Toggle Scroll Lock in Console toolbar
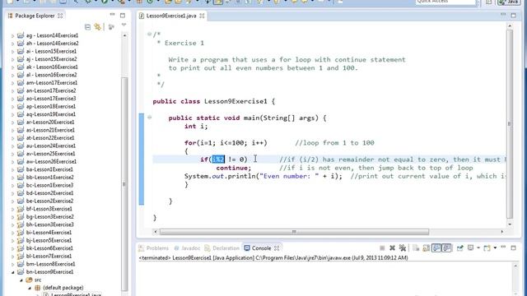527x296 pixels. coord(427,248)
